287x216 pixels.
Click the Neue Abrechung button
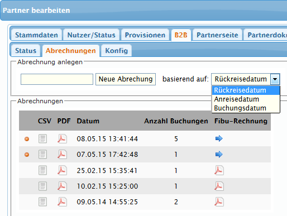(x=126, y=79)
